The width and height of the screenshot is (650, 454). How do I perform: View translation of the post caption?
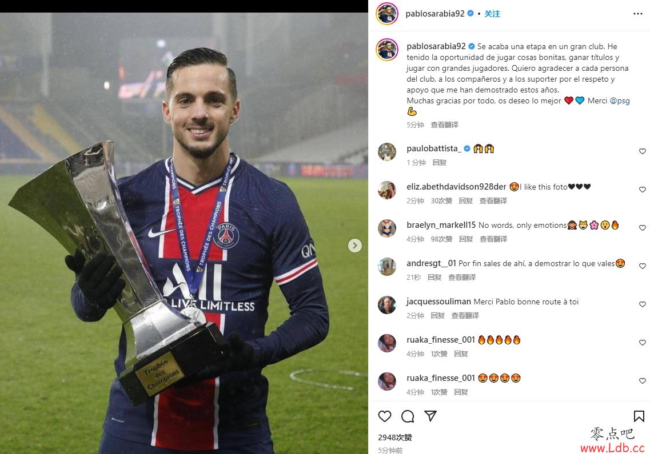point(444,124)
